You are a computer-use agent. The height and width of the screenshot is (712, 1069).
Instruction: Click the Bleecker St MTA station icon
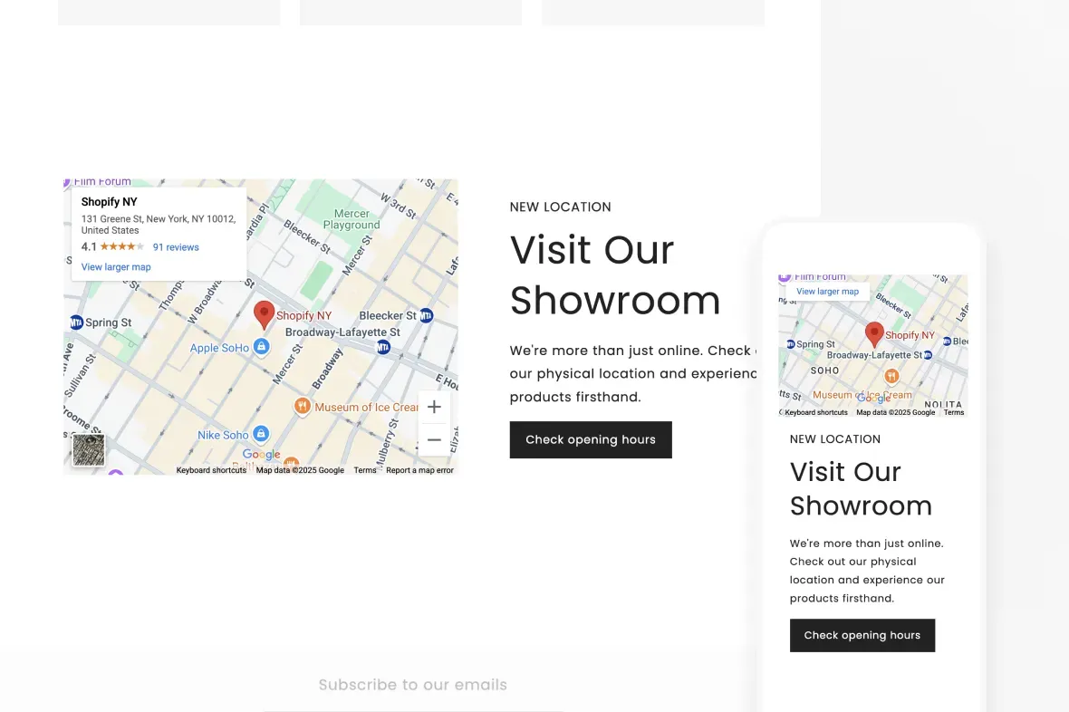click(x=426, y=315)
